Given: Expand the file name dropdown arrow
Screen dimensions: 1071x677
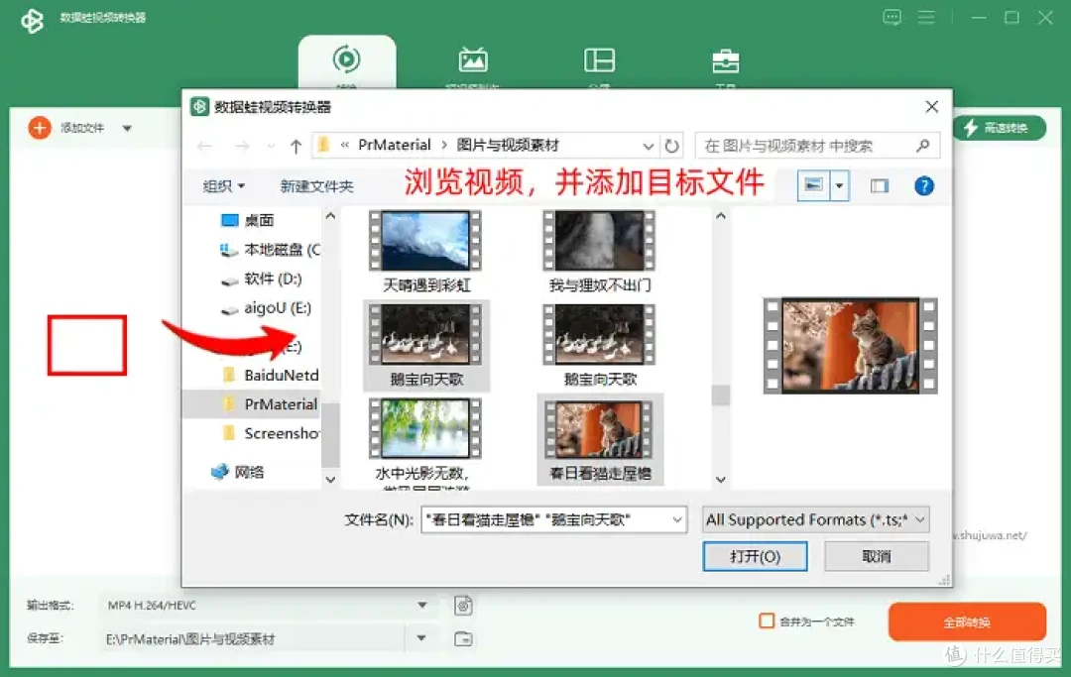Looking at the screenshot, I should pos(677,519).
